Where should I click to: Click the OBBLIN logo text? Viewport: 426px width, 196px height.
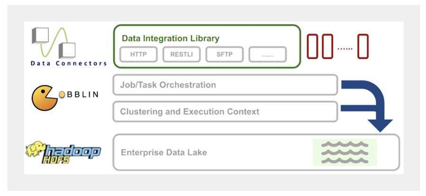point(82,94)
